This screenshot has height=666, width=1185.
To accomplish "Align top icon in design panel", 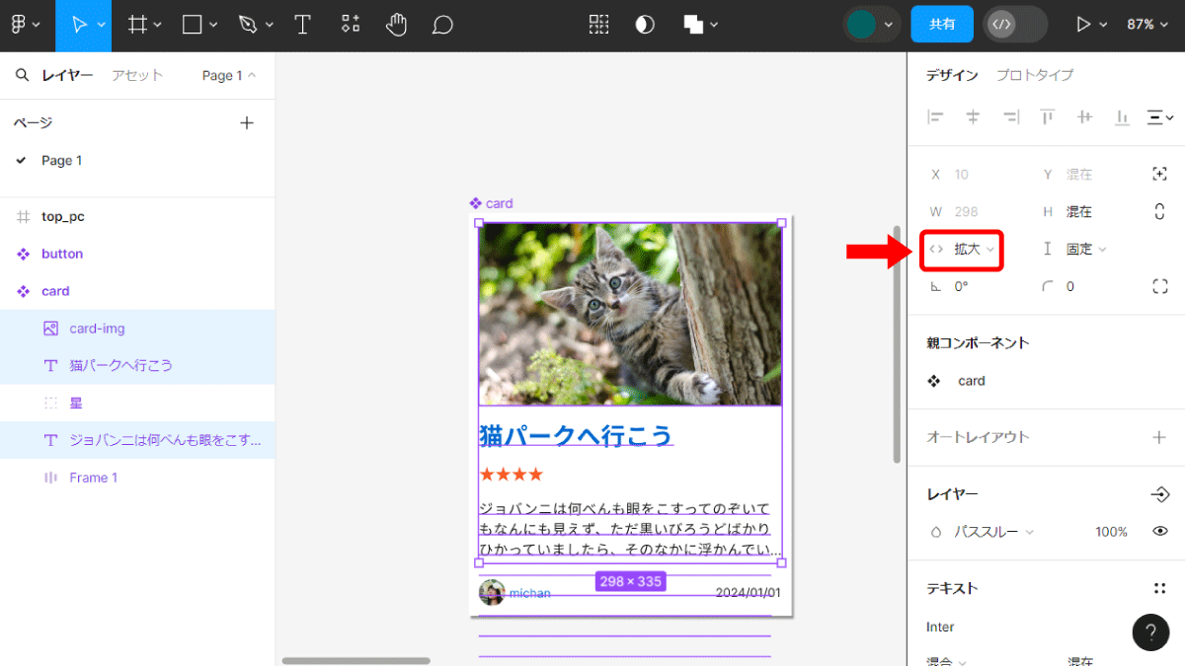I will point(1047,117).
